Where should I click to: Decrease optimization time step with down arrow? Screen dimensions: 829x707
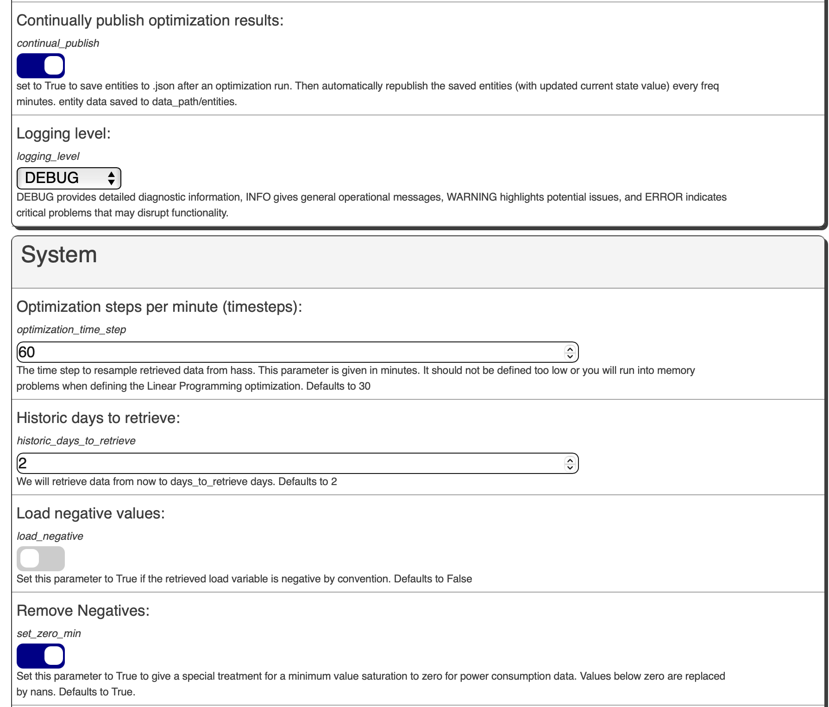(x=570, y=356)
